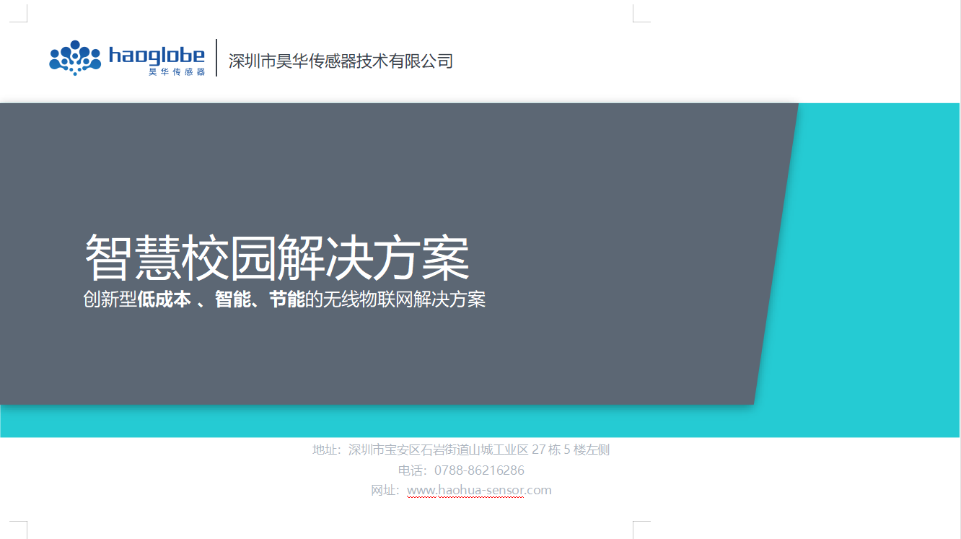Click the bold word 低成本 in subtitle

(164, 299)
